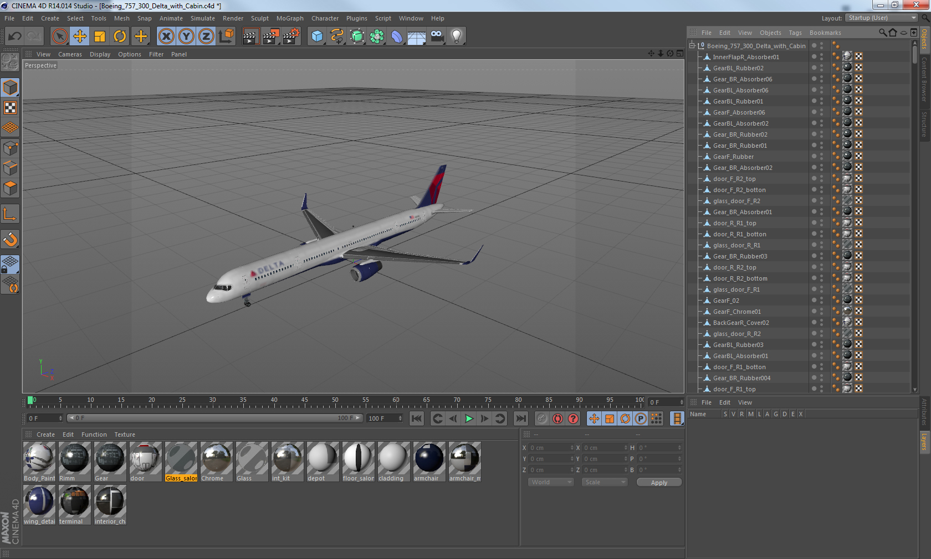Enable snap magnet icon
The image size is (931, 559).
coord(11,239)
